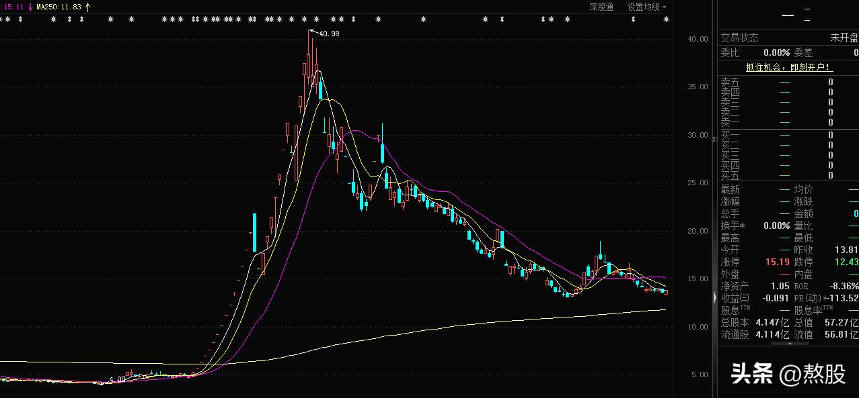This screenshot has width=859, height=398.
Task: Click the 股息 TTM label
Action: click(737, 310)
